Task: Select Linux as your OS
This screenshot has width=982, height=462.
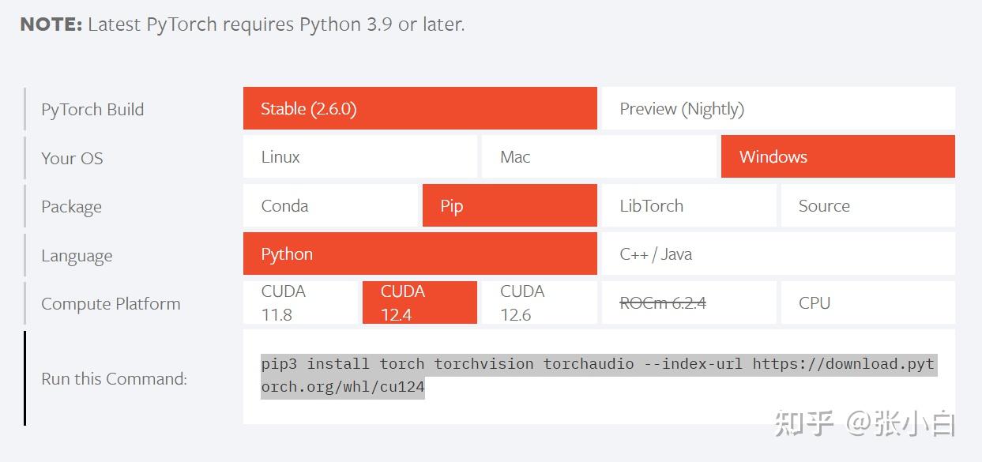Action: 359,156
